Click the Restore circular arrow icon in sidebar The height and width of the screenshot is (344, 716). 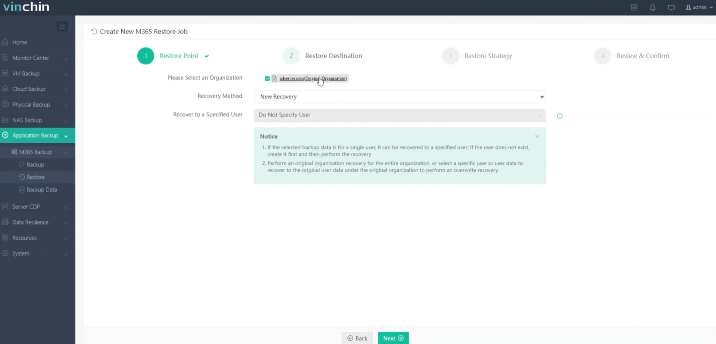22,177
